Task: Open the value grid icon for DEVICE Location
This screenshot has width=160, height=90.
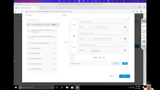Action: tap(125, 27)
